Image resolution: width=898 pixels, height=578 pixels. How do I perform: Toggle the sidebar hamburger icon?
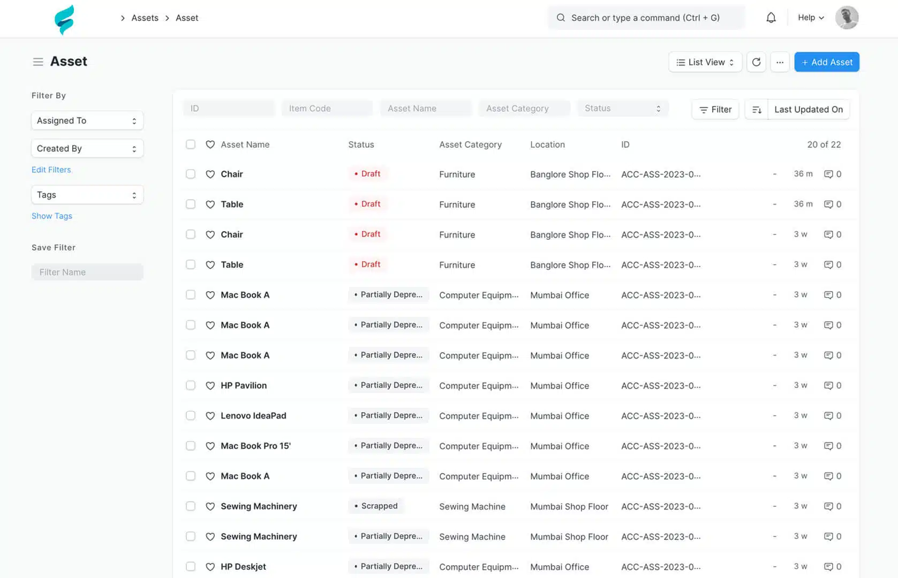point(38,62)
